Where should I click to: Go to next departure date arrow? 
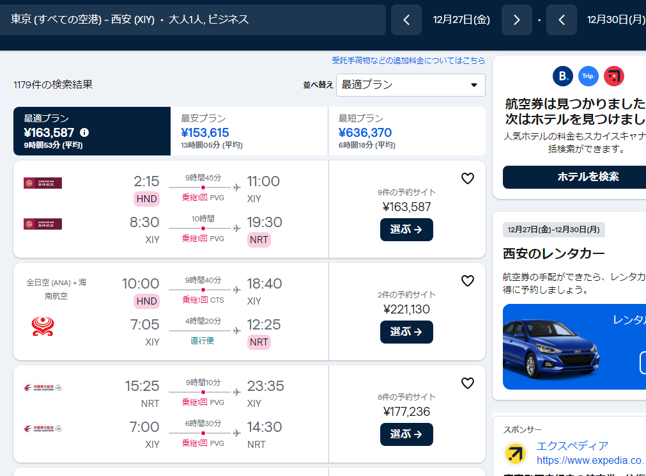(x=516, y=20)
